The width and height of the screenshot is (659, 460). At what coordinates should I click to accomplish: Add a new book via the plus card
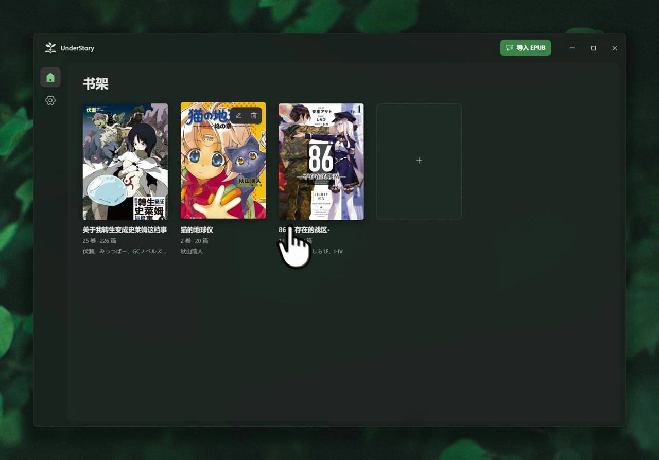[x=419, y=161]
